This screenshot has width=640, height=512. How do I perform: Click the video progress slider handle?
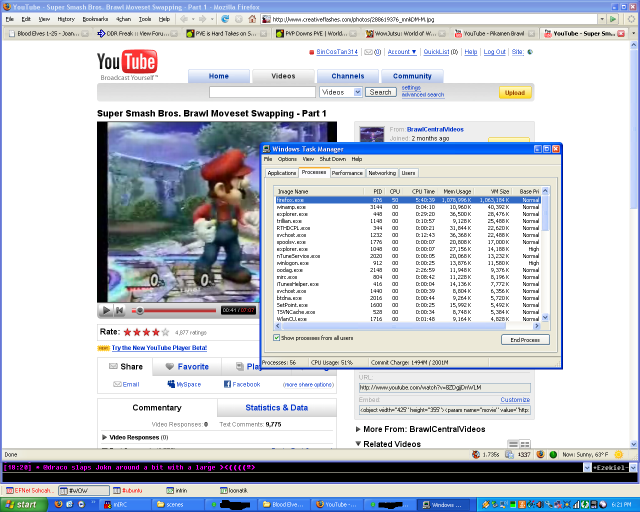[140, 310]
